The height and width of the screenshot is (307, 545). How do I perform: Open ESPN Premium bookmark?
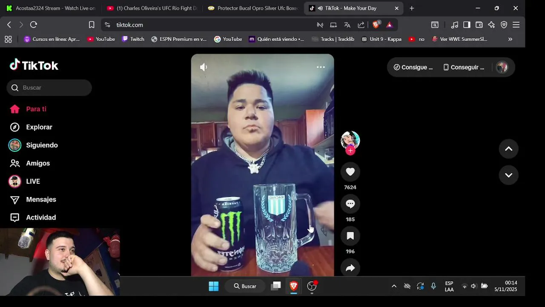pyautogui.click(x=179, y=39)
